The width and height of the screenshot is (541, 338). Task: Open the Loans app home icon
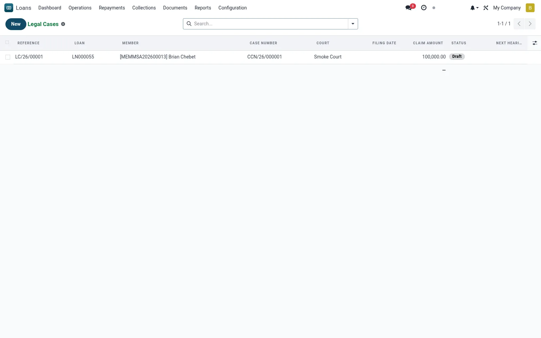[x=9, y=8]
